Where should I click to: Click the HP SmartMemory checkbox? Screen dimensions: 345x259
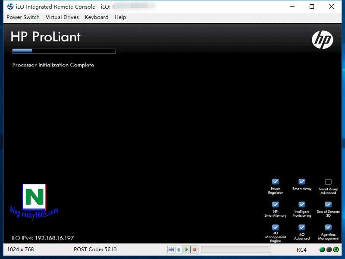click(275, 204)
